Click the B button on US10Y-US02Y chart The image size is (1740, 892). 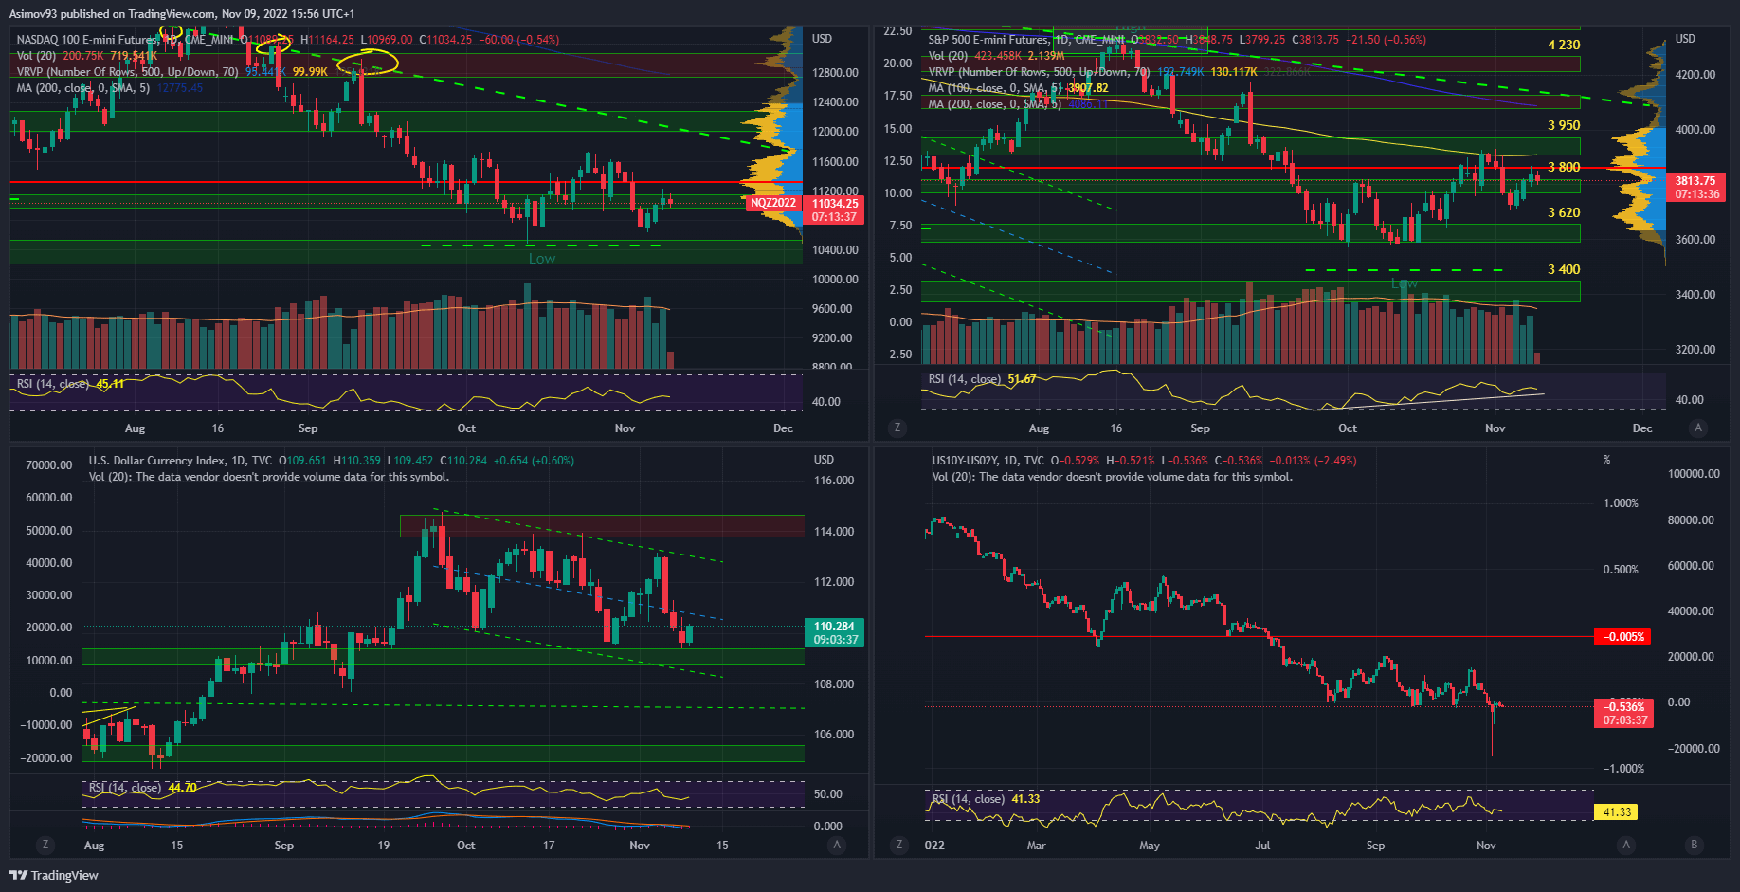click(1694, 845)
